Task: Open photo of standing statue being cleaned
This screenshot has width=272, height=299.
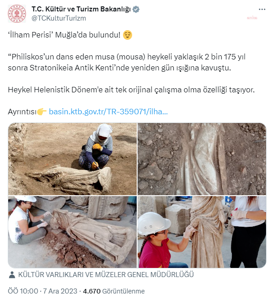Action: 202,232
